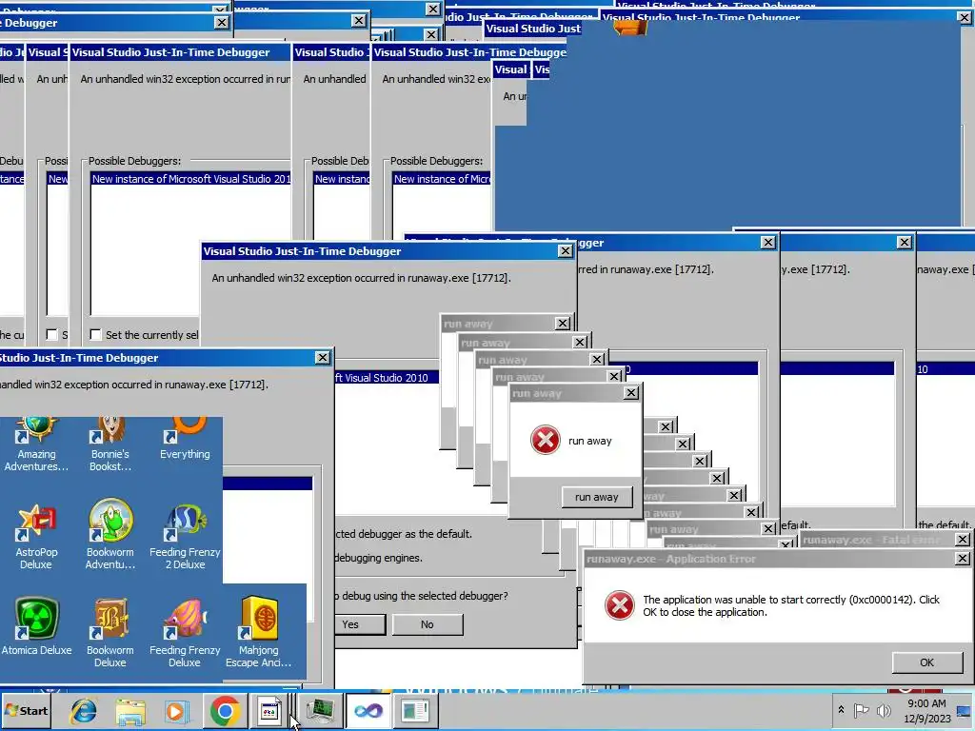Open the 9:00 AM 12/9/2023 clock

(x=926, y=710)
